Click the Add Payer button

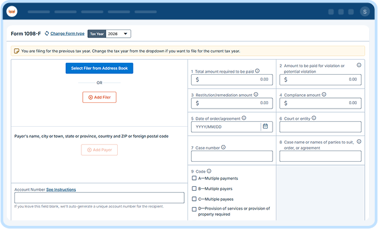[x=99, y=150]
